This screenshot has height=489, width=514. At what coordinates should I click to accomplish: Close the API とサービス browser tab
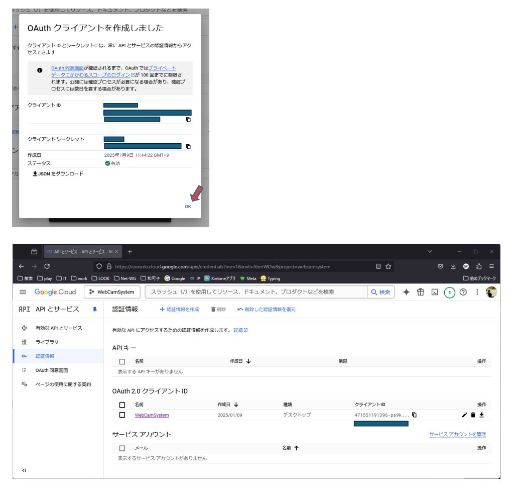coord(116,252)
